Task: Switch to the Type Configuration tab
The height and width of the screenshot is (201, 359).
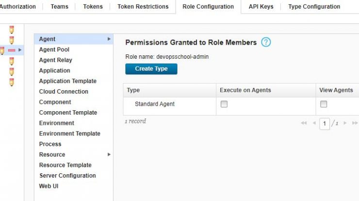Action: coord(314,6)
